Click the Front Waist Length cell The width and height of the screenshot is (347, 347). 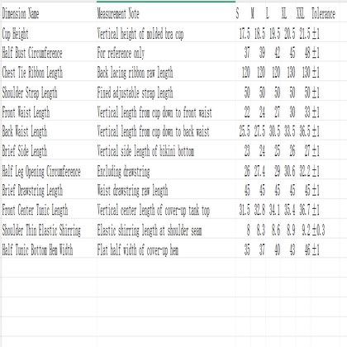(49, 112)
